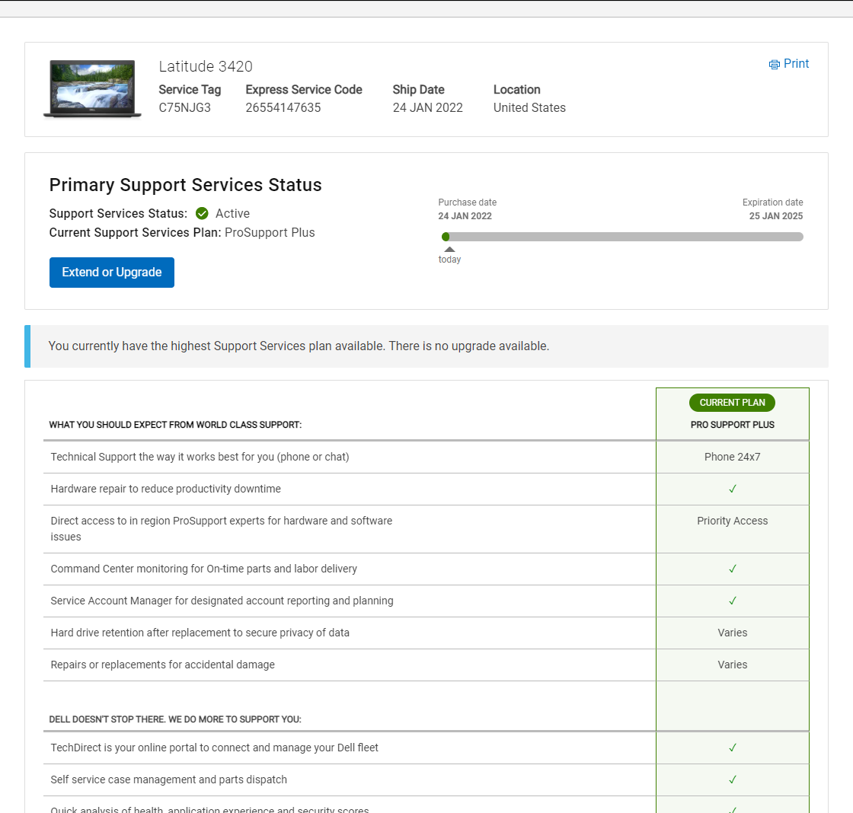Click the Phone 24x7 cell
The image size is (853, 813).
(732, 457)
